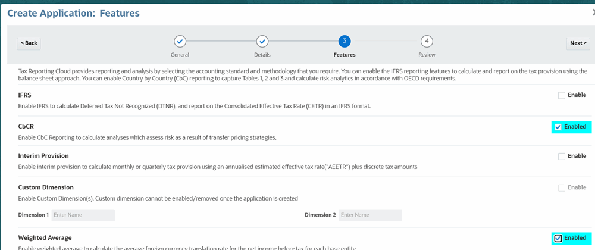Viewport: 595px width, 250px height.
Task: Close the Create Application dialog
Action: click(x=593, y=12)
